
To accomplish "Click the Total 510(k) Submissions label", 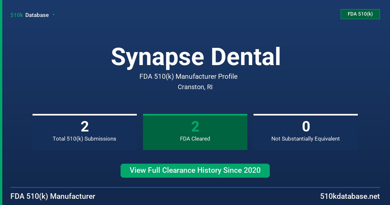I will coord(84,139).
